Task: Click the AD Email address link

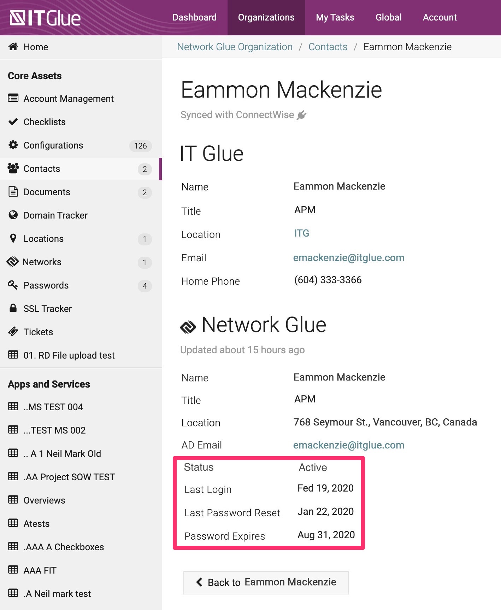Action: point(348,445)
